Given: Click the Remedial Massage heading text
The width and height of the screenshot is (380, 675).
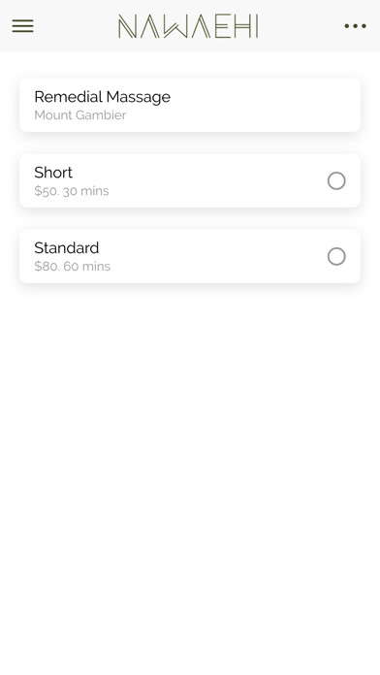Looking at the screenshot, I should pos(103,97).
